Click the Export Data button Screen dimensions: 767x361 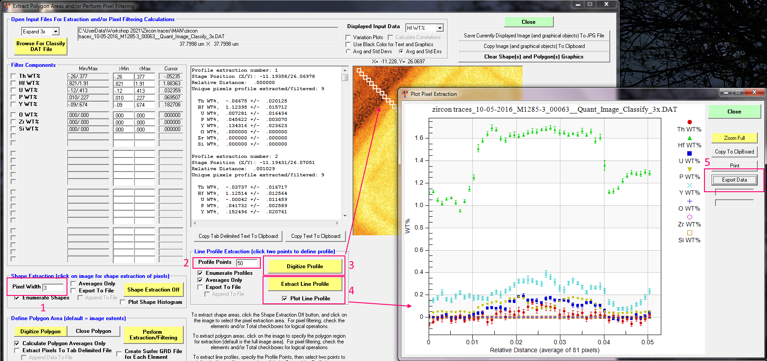click(734, 180)
